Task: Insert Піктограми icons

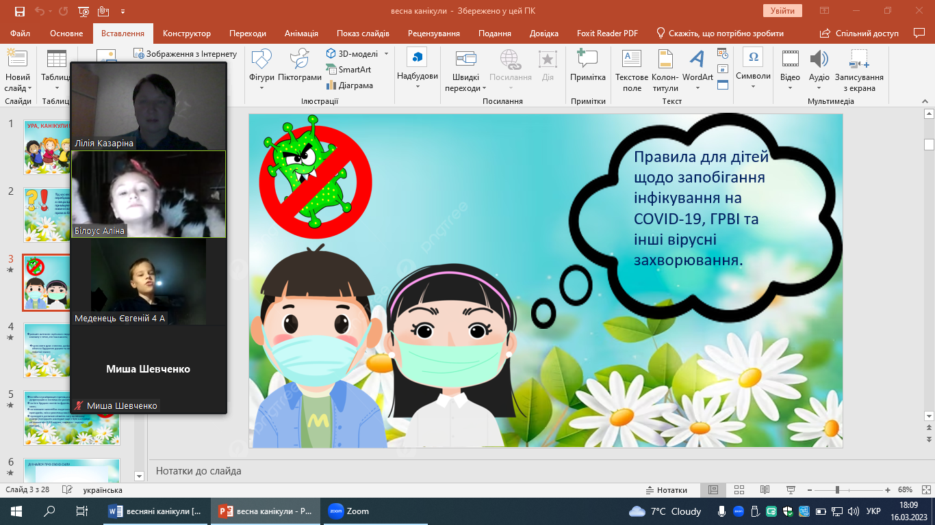Action: [300, 70]
